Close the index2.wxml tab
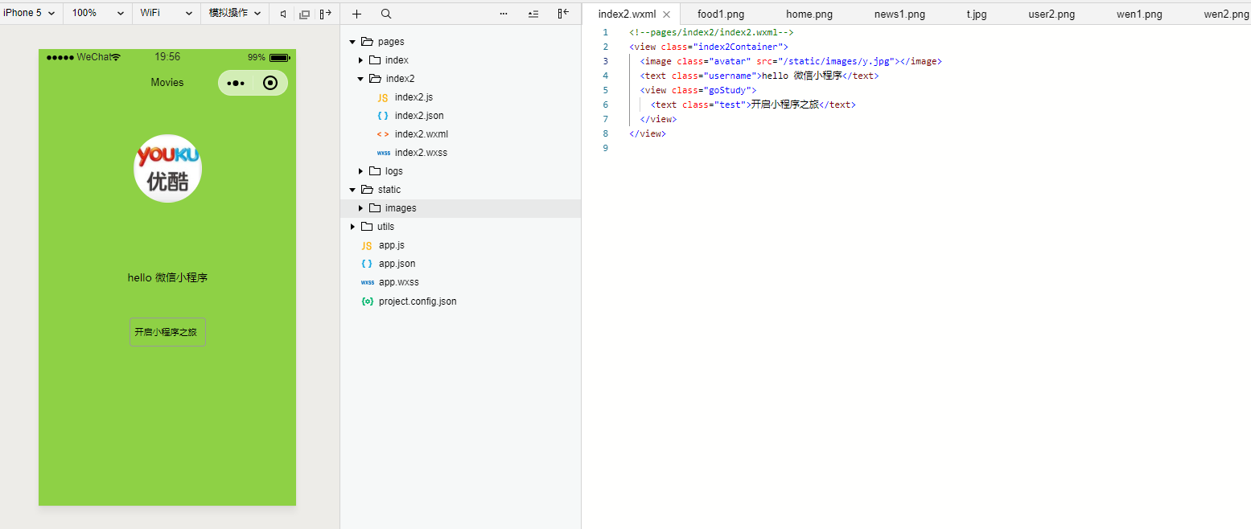Screen dimensions: 1251x529 pyautogui.click(x=666, y=14)
